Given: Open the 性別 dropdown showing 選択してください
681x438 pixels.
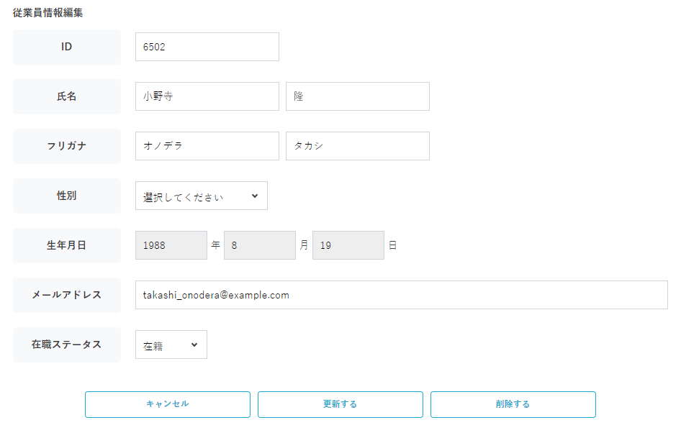Looking at the screenshot, I should pyautogui.click(x=201, y=196).
